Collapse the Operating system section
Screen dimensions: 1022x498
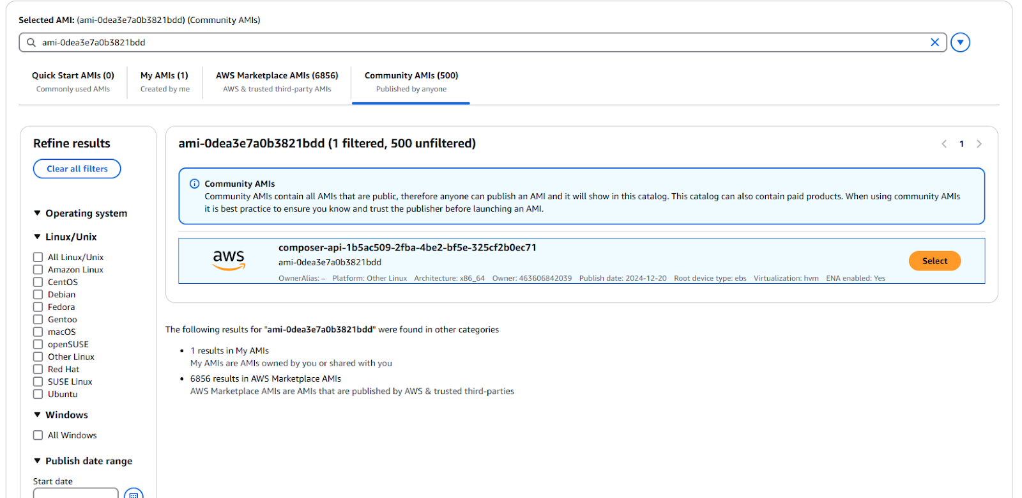pyautogui.click(x=37, y=213)
